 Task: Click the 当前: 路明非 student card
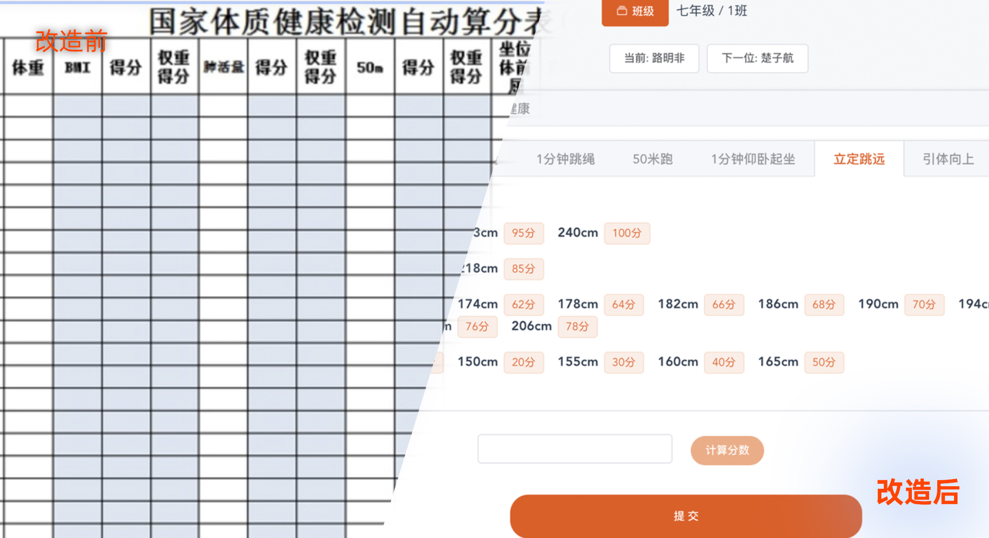tap(654, 58)
